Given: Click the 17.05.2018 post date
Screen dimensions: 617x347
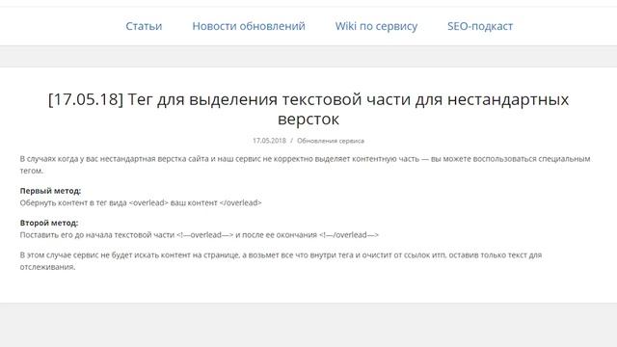Looking at the screenshot, I should point(269,141).
